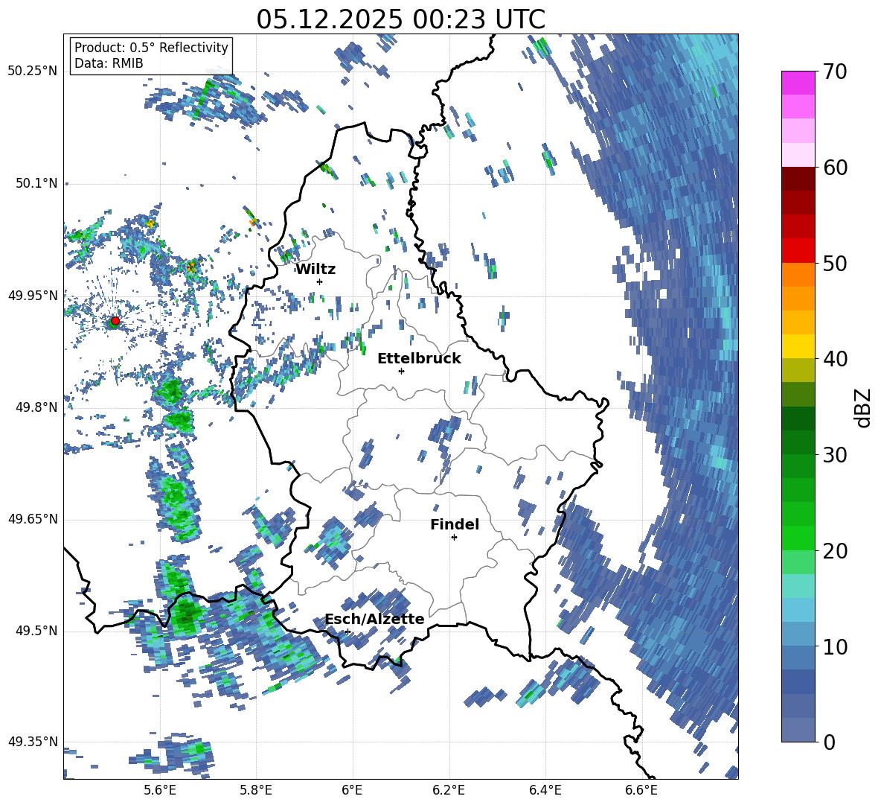Click the Findel city label
This screenshot has height=805, width=881.
click(455, 524)
